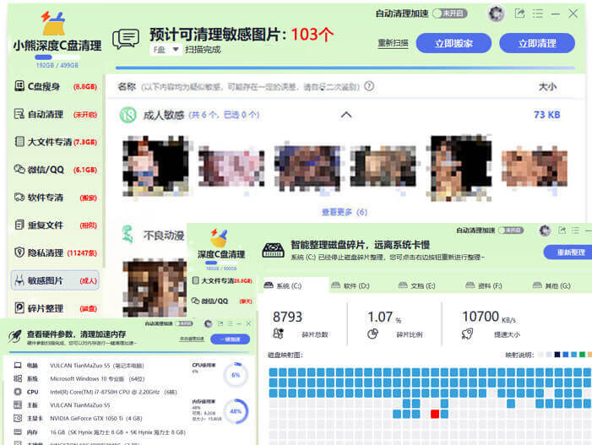592x445 pixels.
Task: Collapse the 成人敏感 section chevron
Action: pos(346,115)
